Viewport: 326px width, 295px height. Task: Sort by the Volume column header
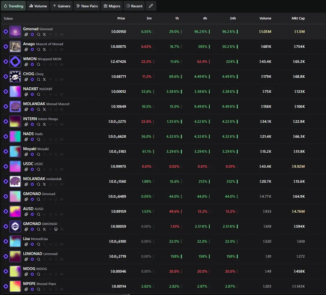click(265, 18)
